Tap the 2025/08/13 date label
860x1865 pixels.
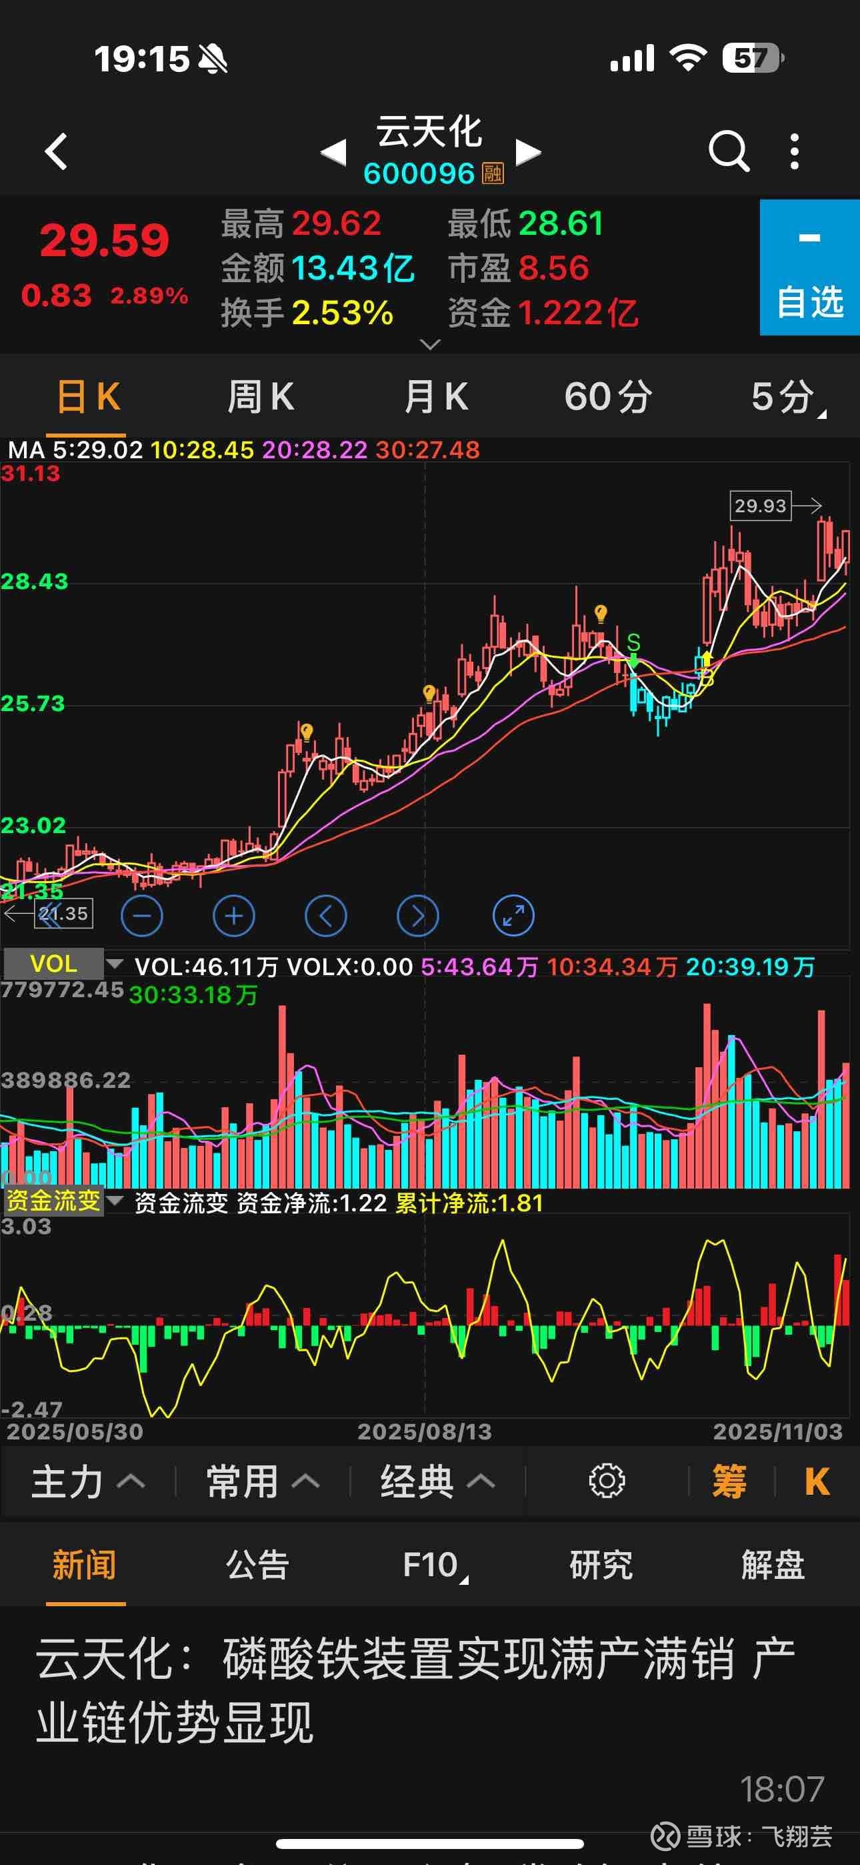coord(424,1431)
